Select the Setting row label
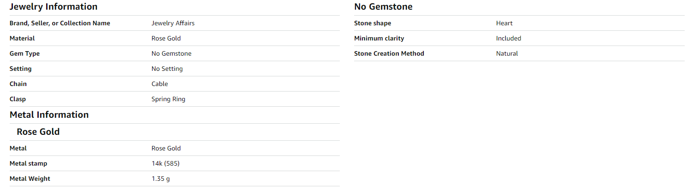The height and width of the screenshot is (190, 693). point(21,69)
